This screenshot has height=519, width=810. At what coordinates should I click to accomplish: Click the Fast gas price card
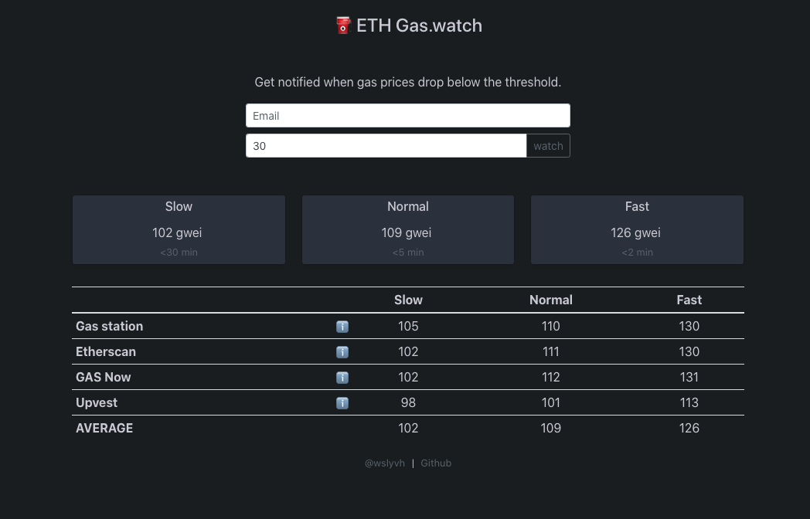[637, 229]
